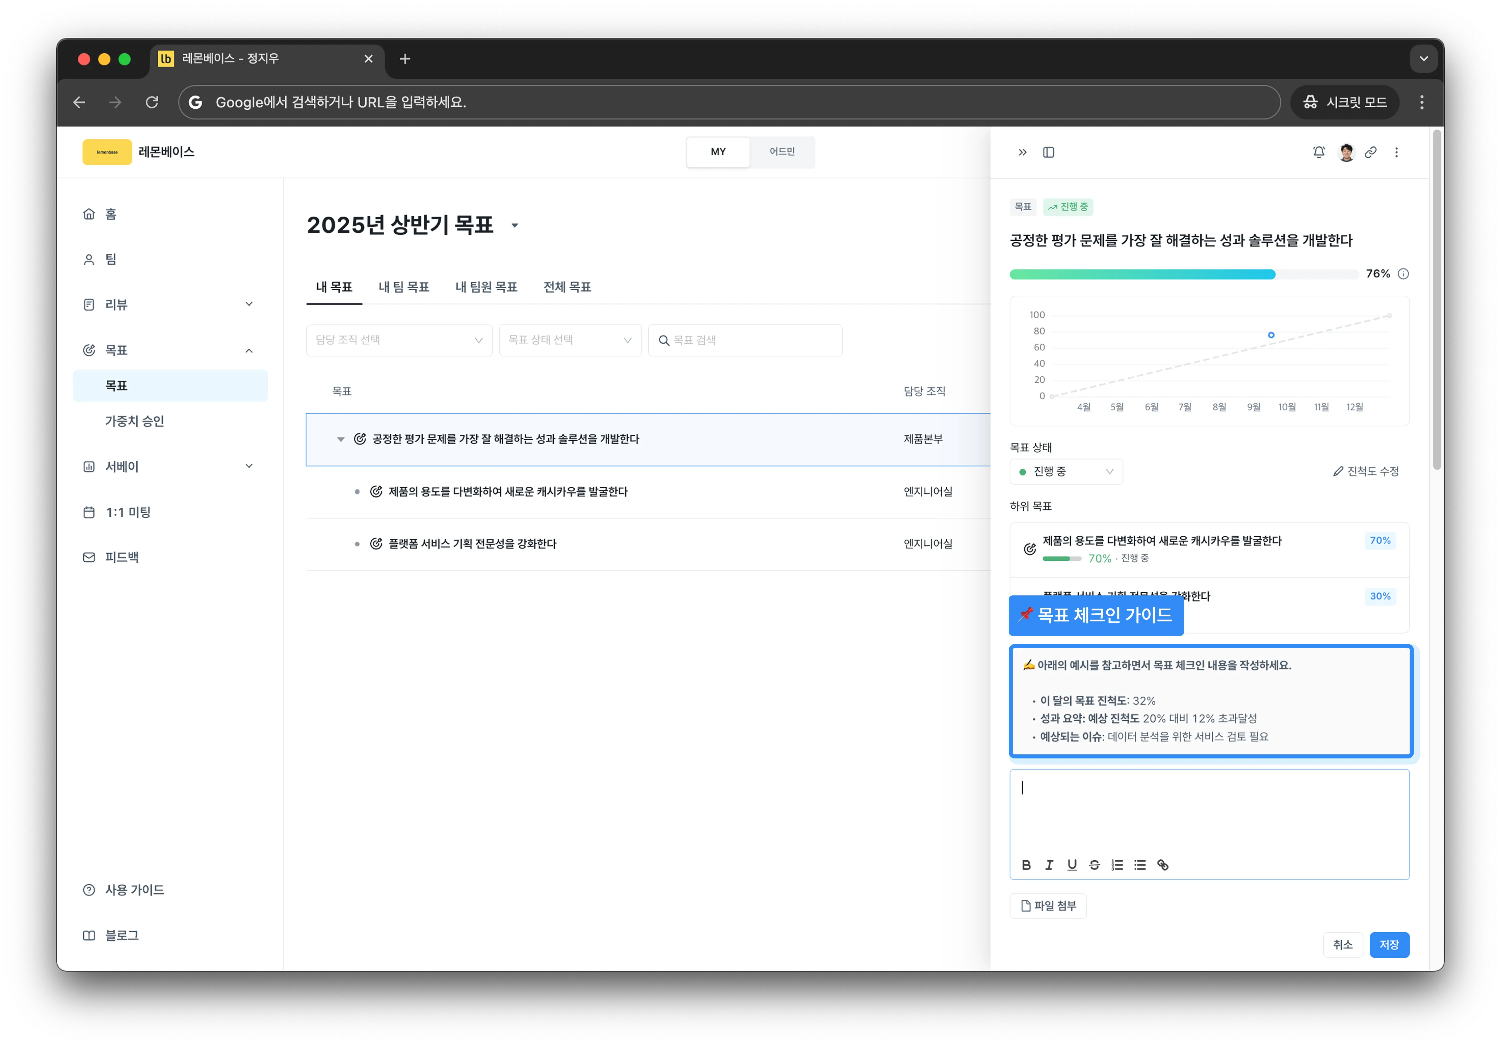
Task: Show progress info icon beside 76%
Action: [1403, 274]
